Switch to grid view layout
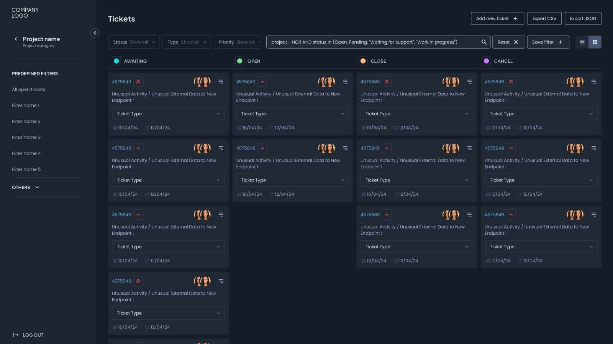Screen dimensions: 613x344 595,42
